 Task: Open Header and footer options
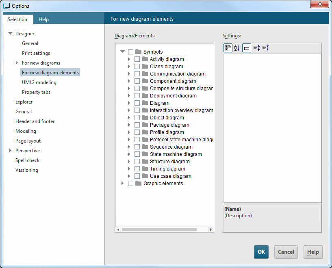coord(35,121)
